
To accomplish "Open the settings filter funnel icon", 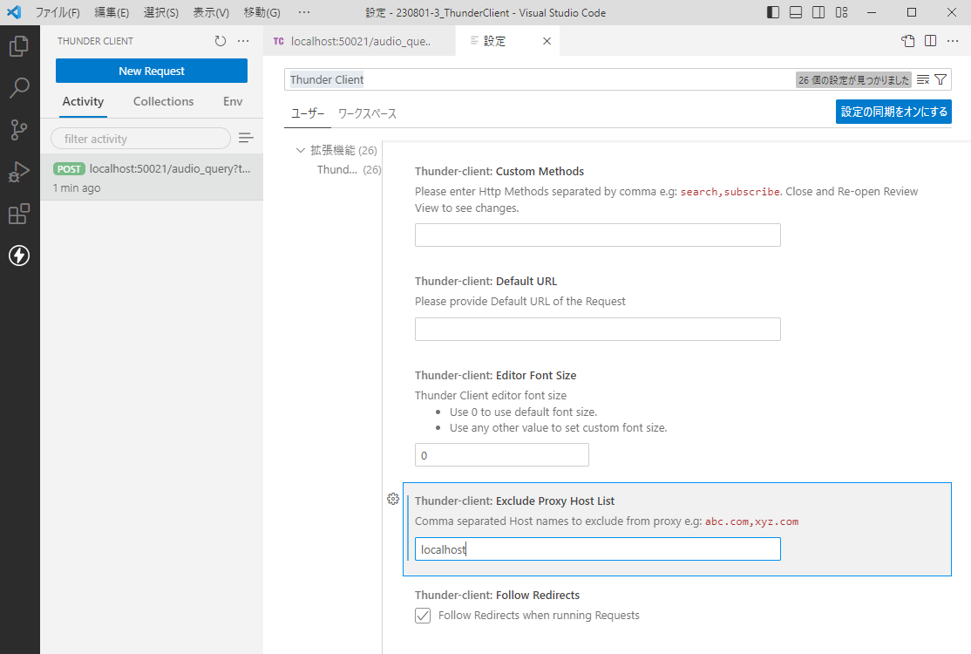I will pyautogui.click(x=940, y=79).
